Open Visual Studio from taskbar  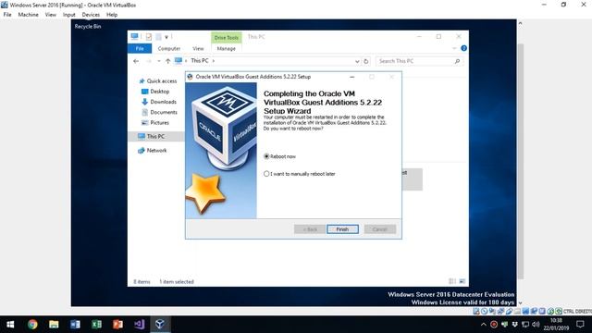point(139,325)
